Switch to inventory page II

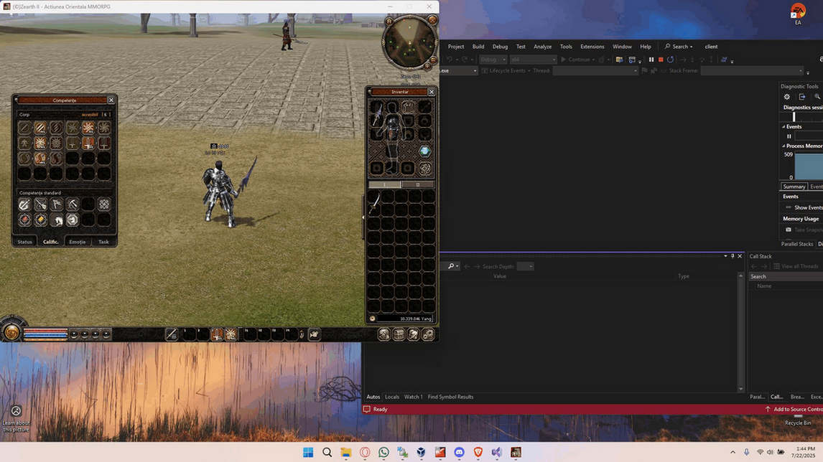[x=418, y=184]
